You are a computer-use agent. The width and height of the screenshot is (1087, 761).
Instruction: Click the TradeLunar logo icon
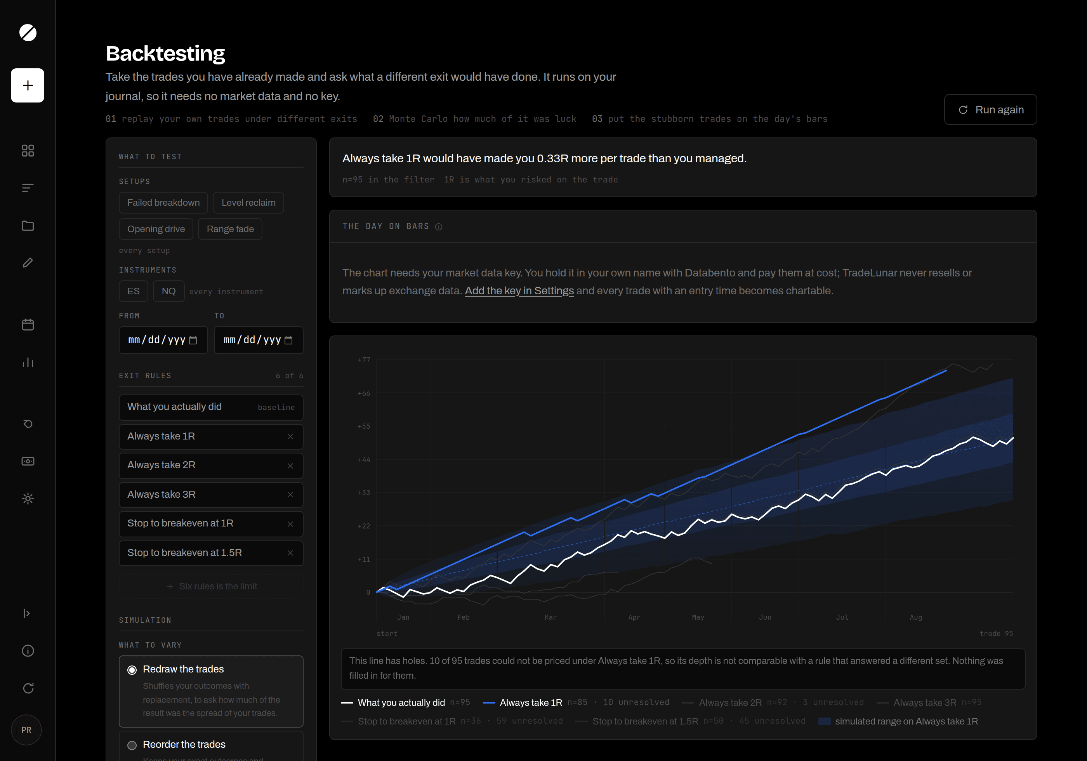(x=28, y=33)
